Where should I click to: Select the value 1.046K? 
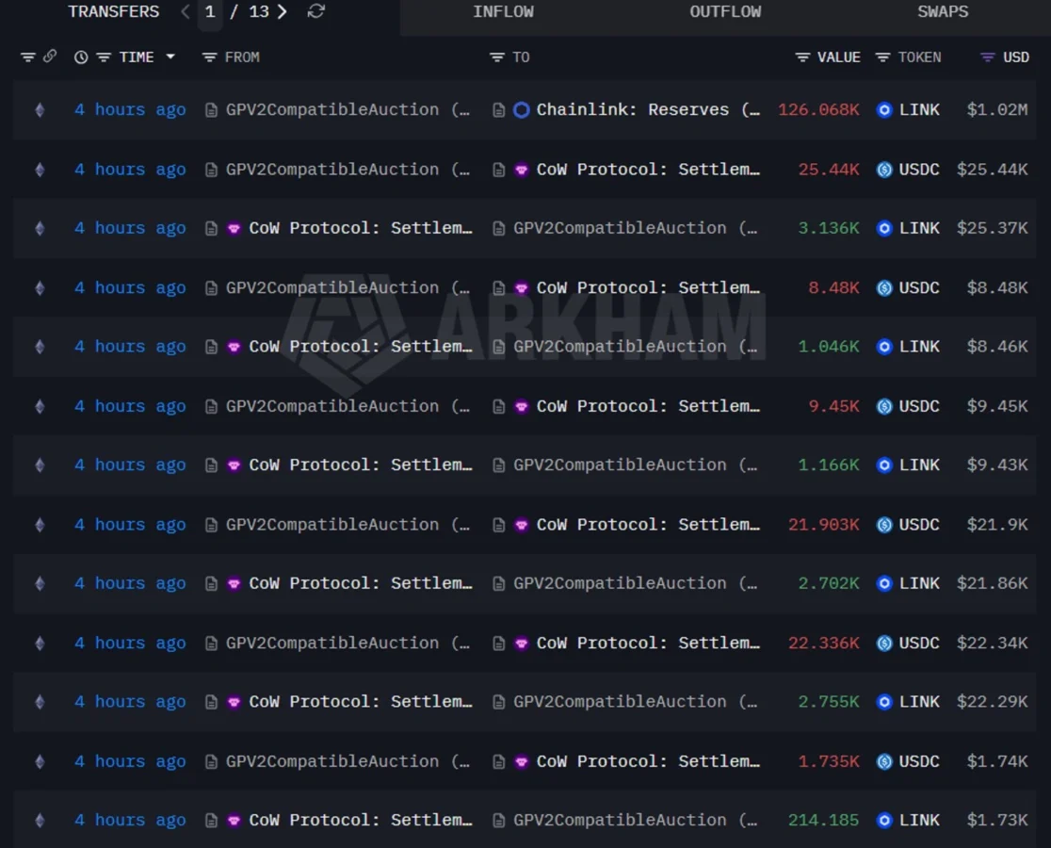click(829, 347)
